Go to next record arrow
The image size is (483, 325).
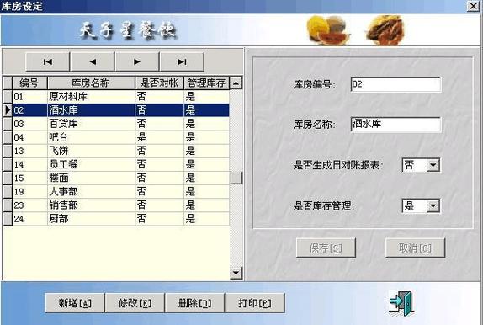pos(137,61)
